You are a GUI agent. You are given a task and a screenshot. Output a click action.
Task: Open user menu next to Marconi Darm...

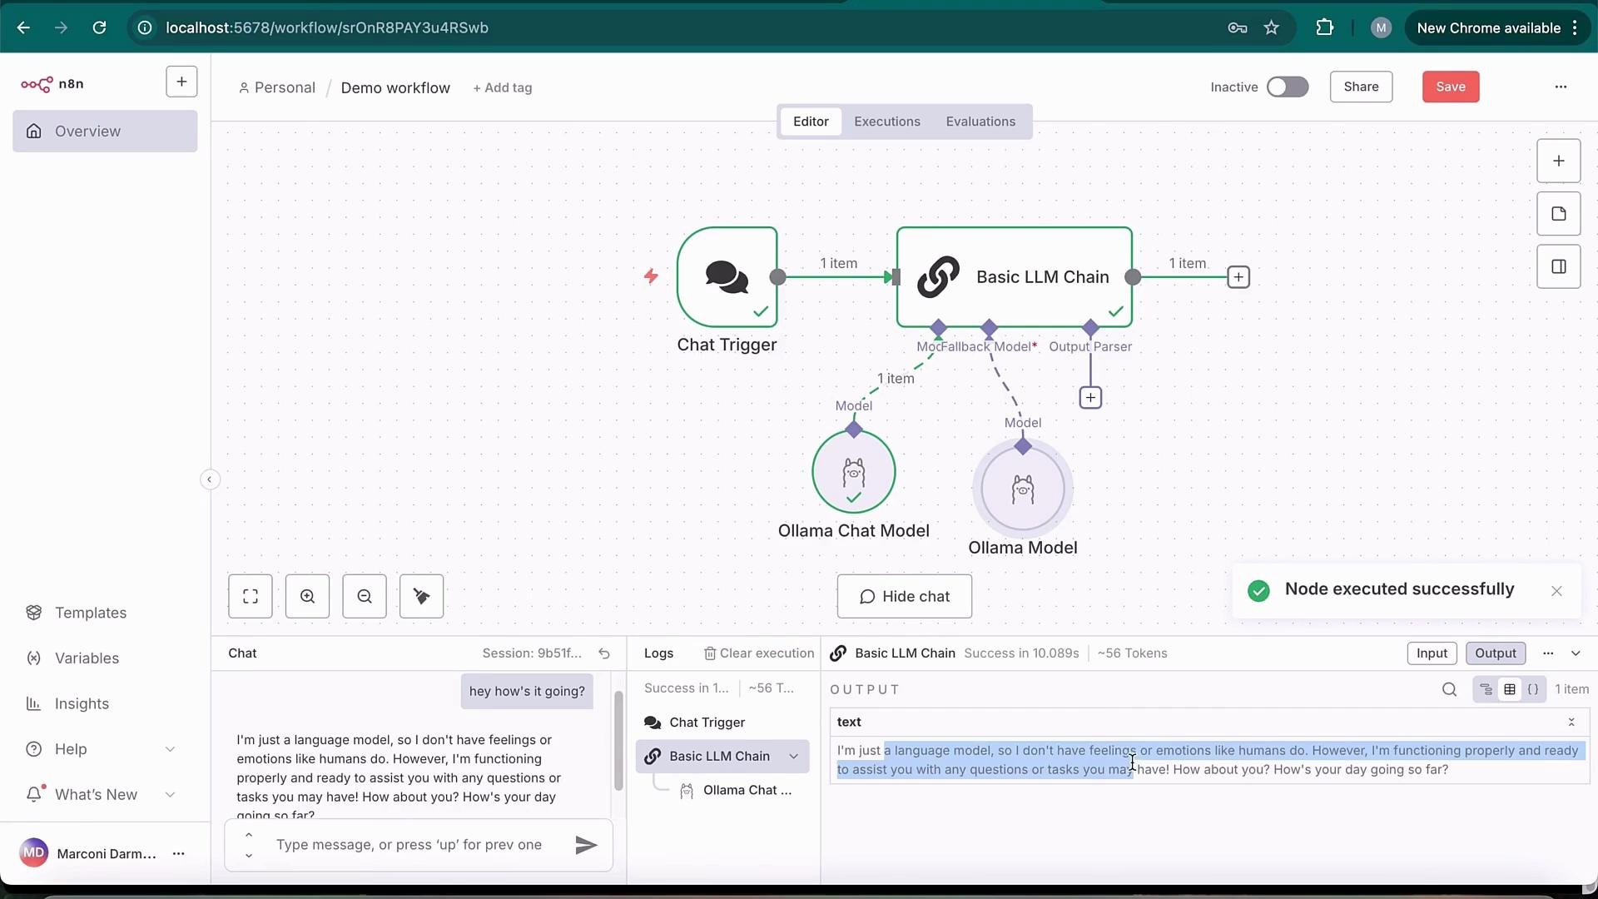(x=178, y=854)
